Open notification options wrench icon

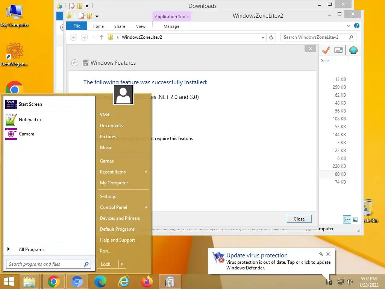(x=321, y=254)
